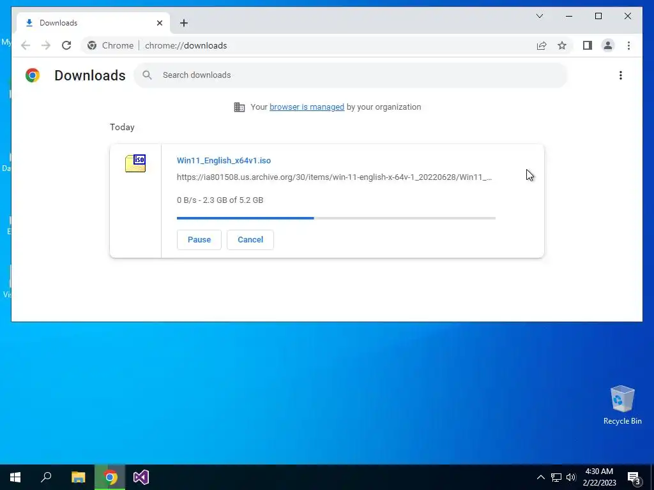Open the Downloads page more actions menu
The image size is (654, 490).
pyautogui.click(x=621, y=75)
